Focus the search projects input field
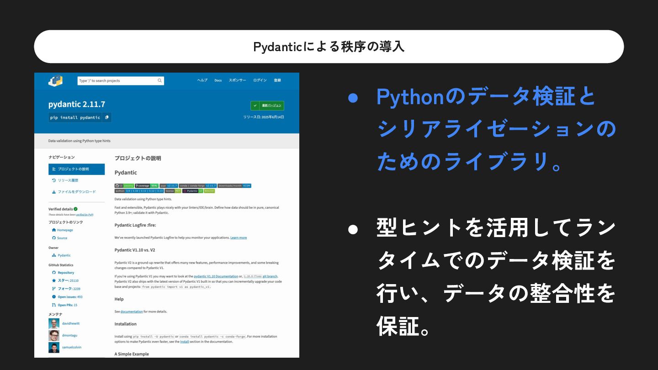The width and height of the screenshot is (658, 370). pyautogui.click(x=121, y=80)
